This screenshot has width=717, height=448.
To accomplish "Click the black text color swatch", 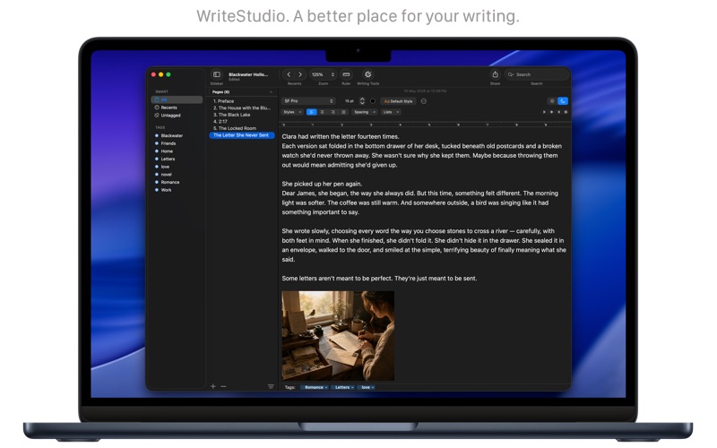I will (x=373, y=101).
